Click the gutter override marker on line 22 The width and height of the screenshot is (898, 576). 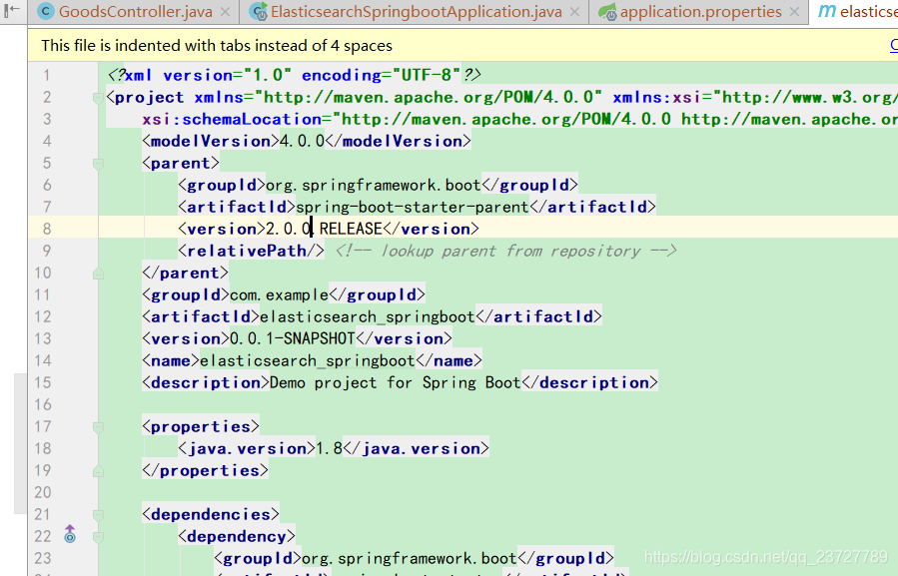point(70,534)
